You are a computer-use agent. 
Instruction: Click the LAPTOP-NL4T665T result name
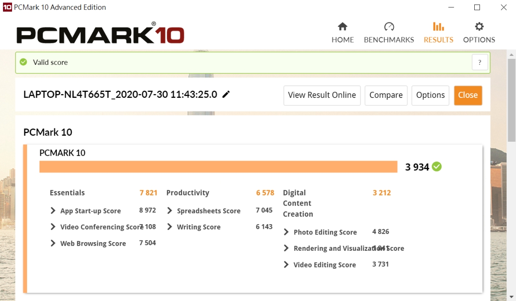click(120, 94)
